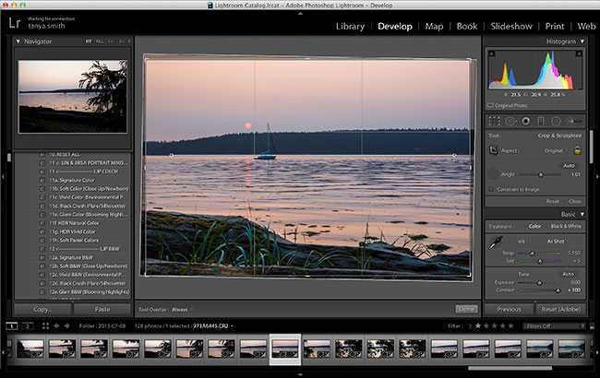600x378 pixels.
Task: Click the Navigator preview thumbnail
Action: tap(73, 96)
